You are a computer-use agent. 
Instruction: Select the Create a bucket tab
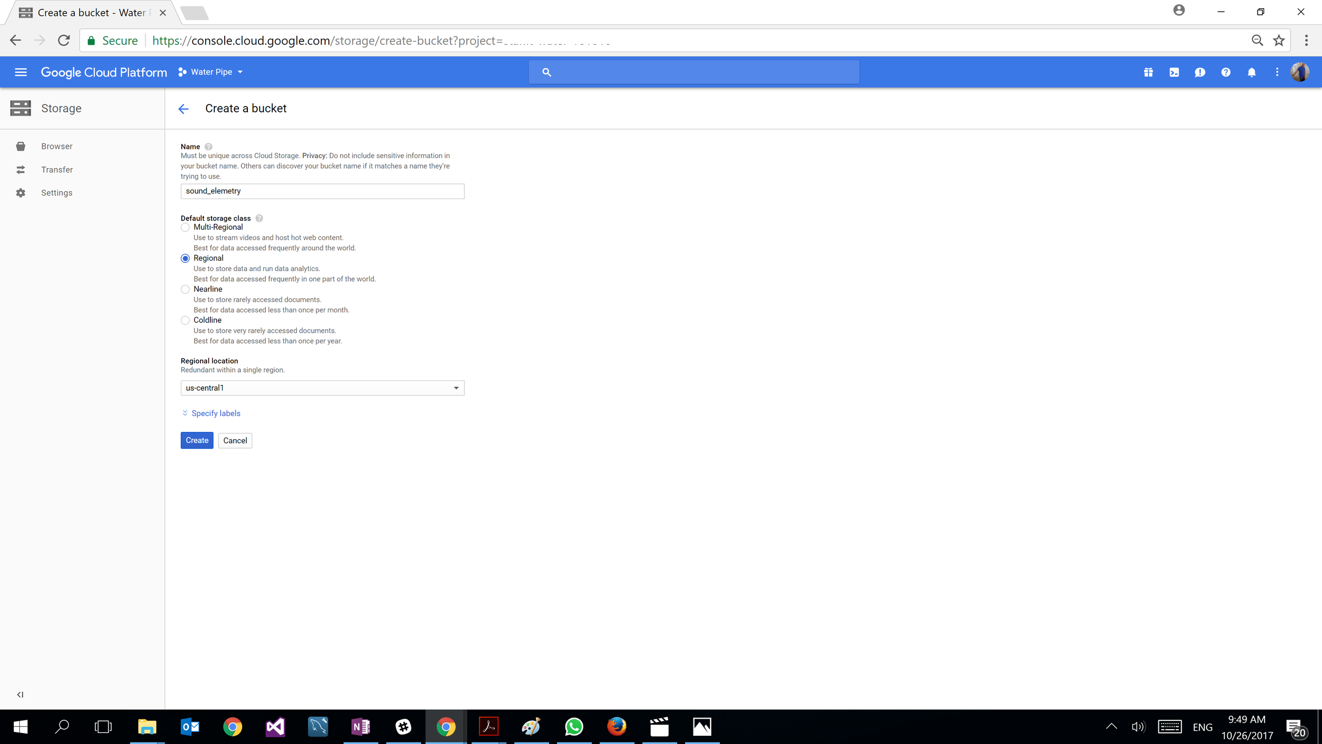tap(92, 13)
